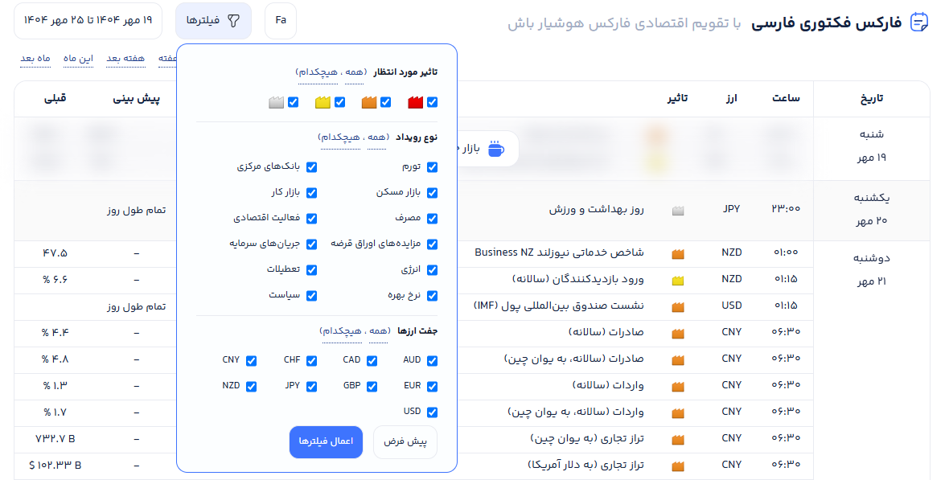The width and height of the screenshot is (949, 480).
Task: Collapse the فیلترها filter dropdown
Action: [213, 21]
